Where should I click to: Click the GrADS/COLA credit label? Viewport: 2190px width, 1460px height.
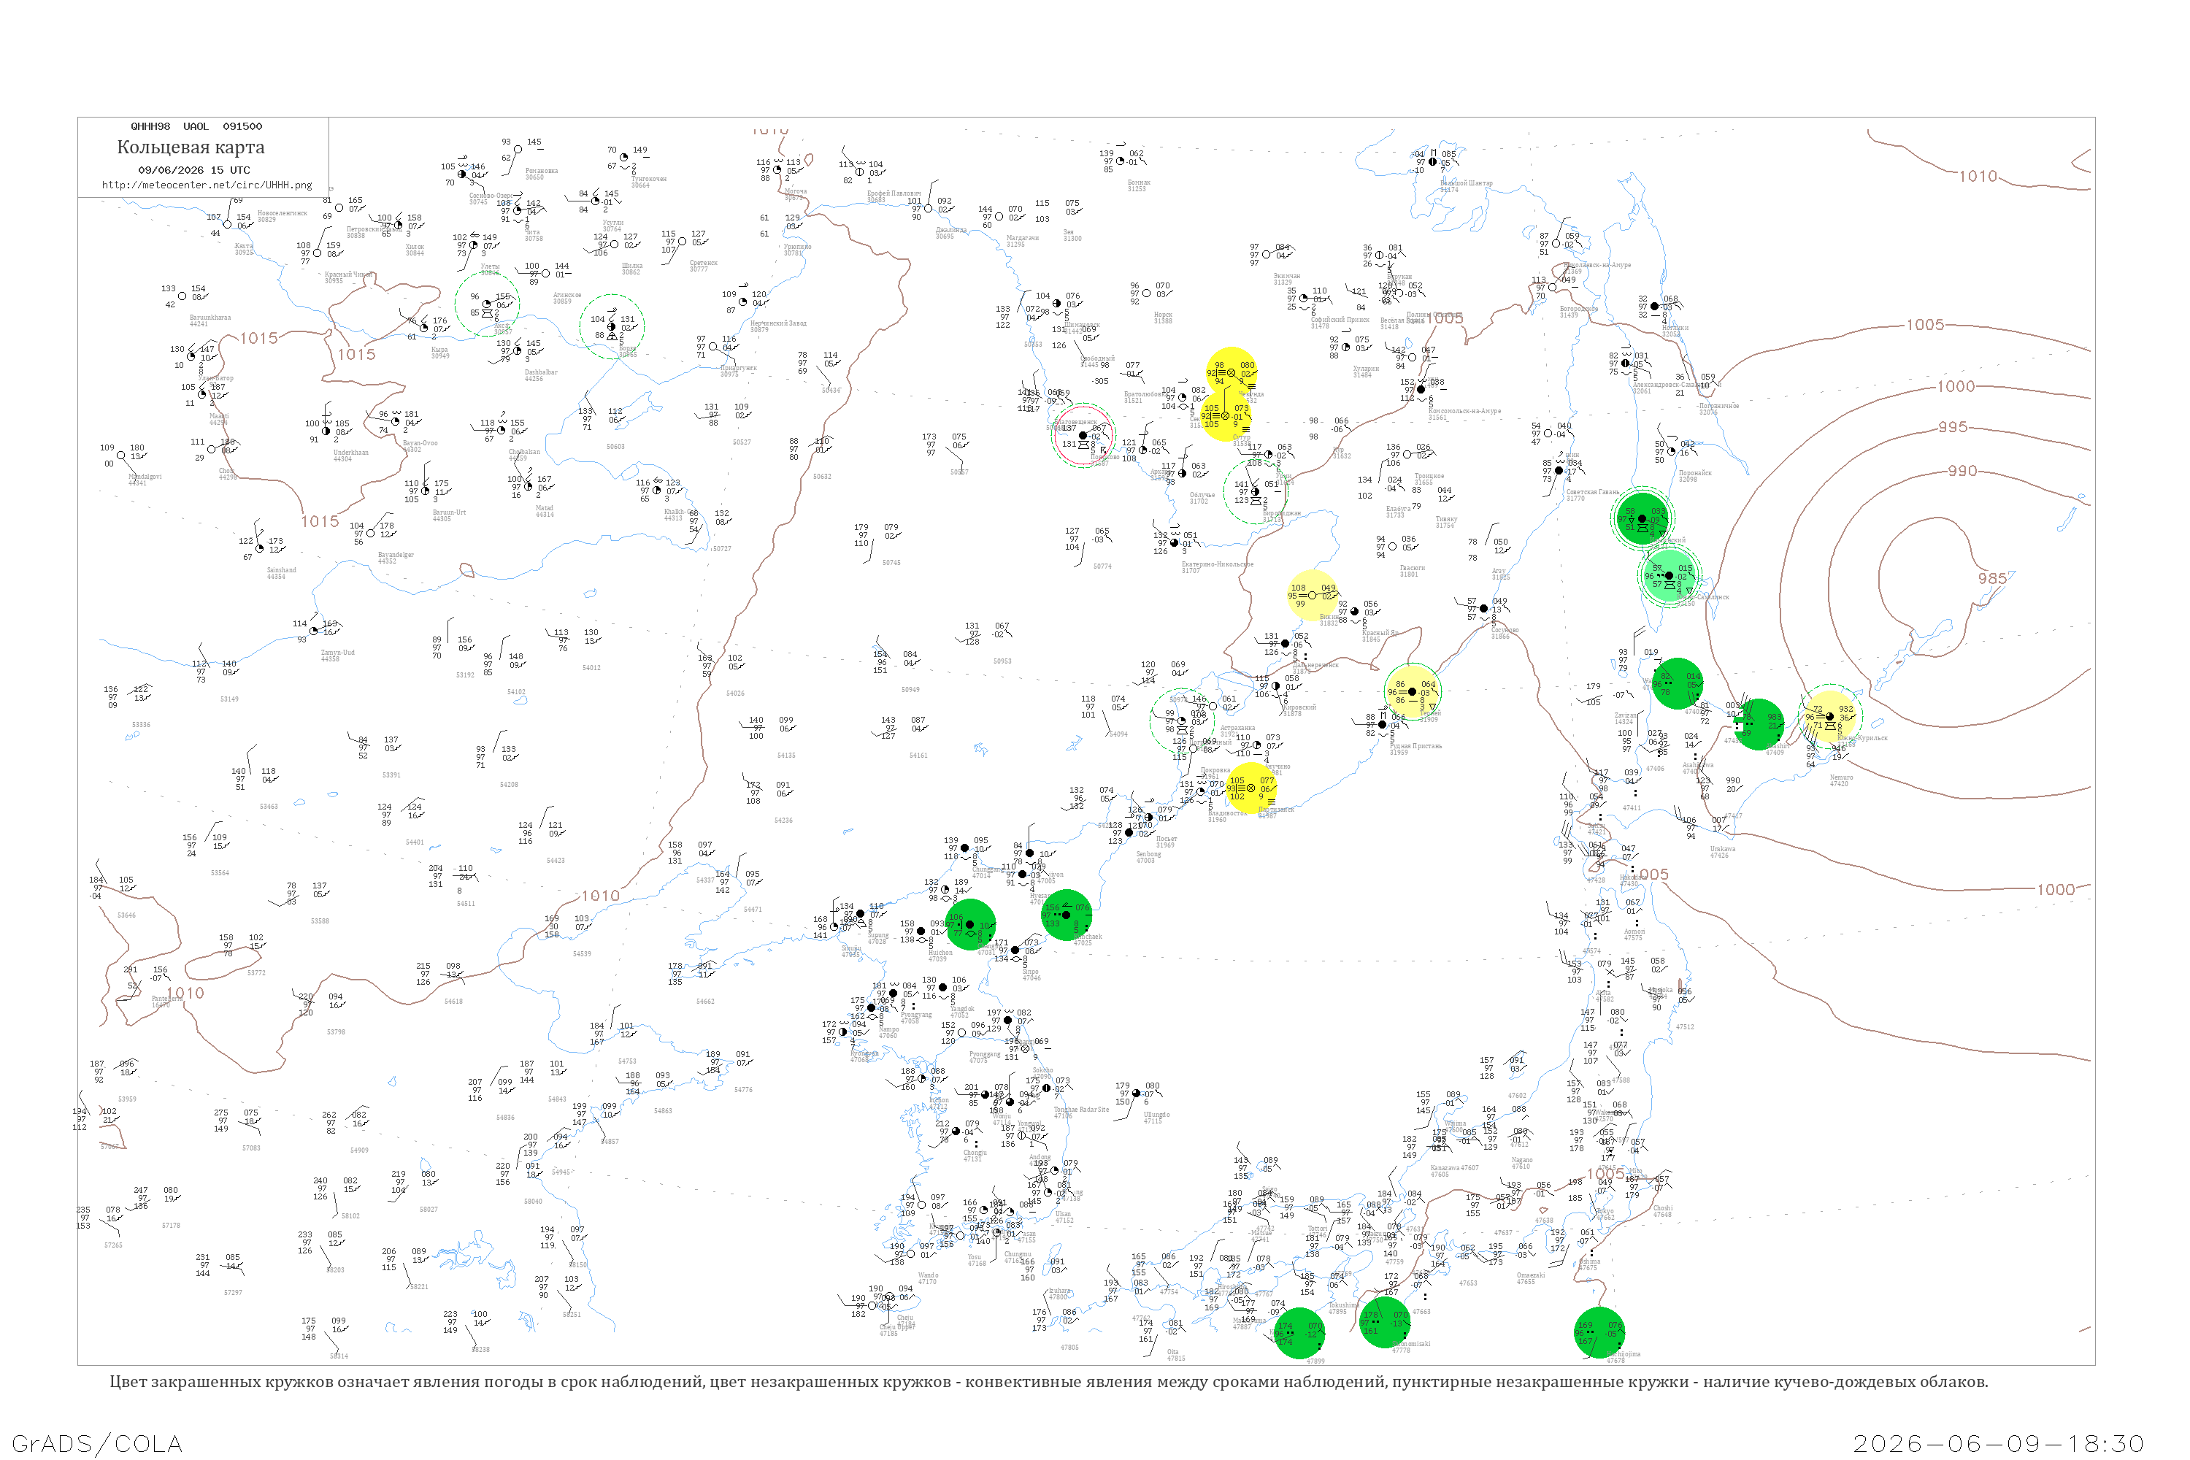pos(97,1443)
